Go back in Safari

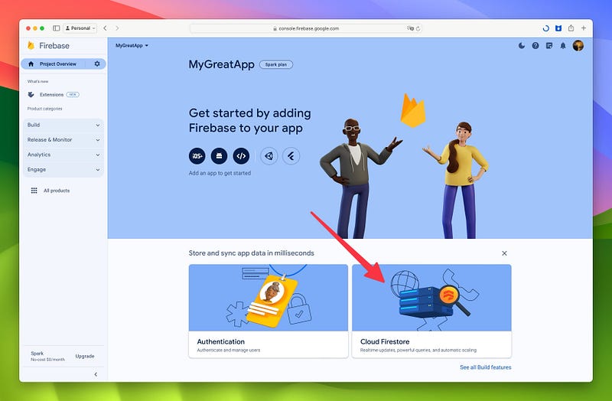pos(105,28)
